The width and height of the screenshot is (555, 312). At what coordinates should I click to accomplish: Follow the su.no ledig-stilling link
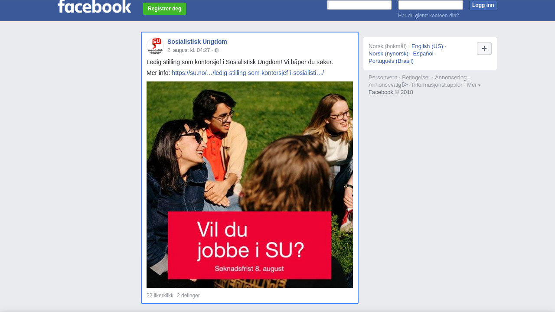pos(248,73)
